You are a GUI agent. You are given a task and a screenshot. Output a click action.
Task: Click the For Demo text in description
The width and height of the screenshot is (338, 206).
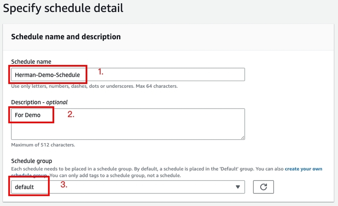27,115
